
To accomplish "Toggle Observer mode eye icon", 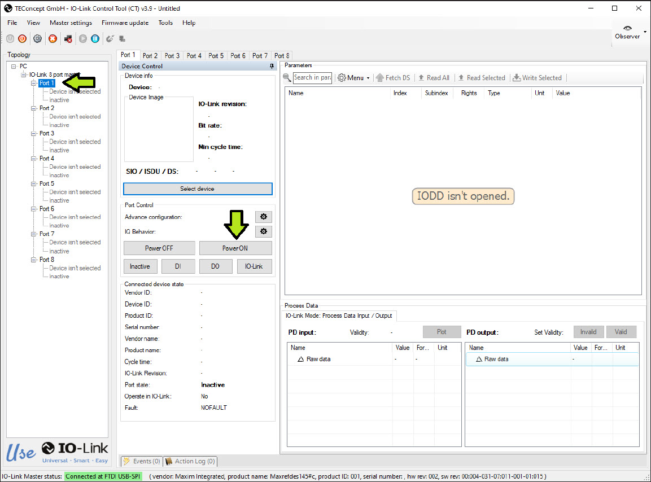I will (627, 28).
